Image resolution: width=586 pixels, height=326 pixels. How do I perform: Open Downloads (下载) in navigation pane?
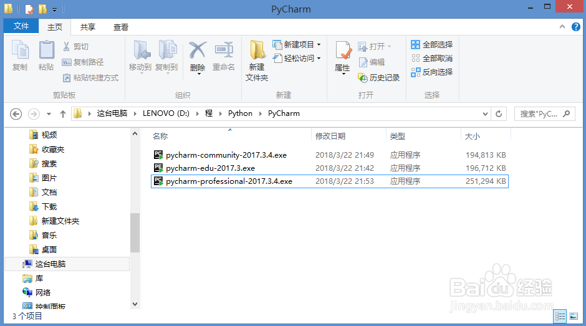coord(44,206)
